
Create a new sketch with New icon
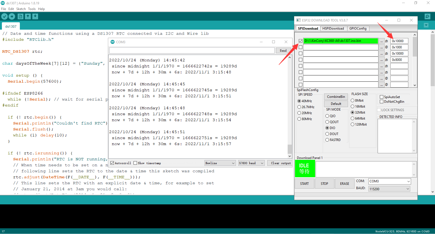click(20, 17)
